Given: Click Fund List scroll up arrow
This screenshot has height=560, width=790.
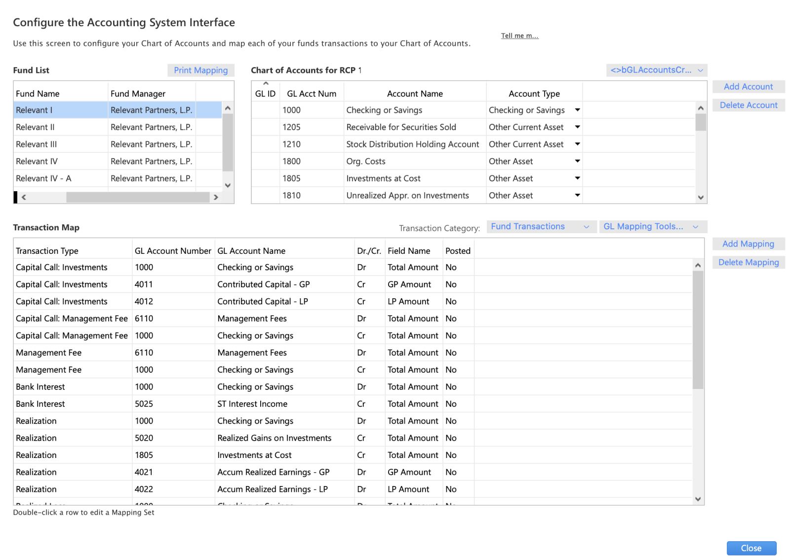Looking at the screenshot, I should tap(228, 108).
